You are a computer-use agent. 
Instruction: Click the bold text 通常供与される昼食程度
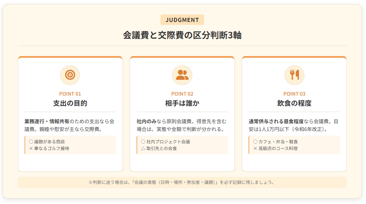(x=276, y=121)
